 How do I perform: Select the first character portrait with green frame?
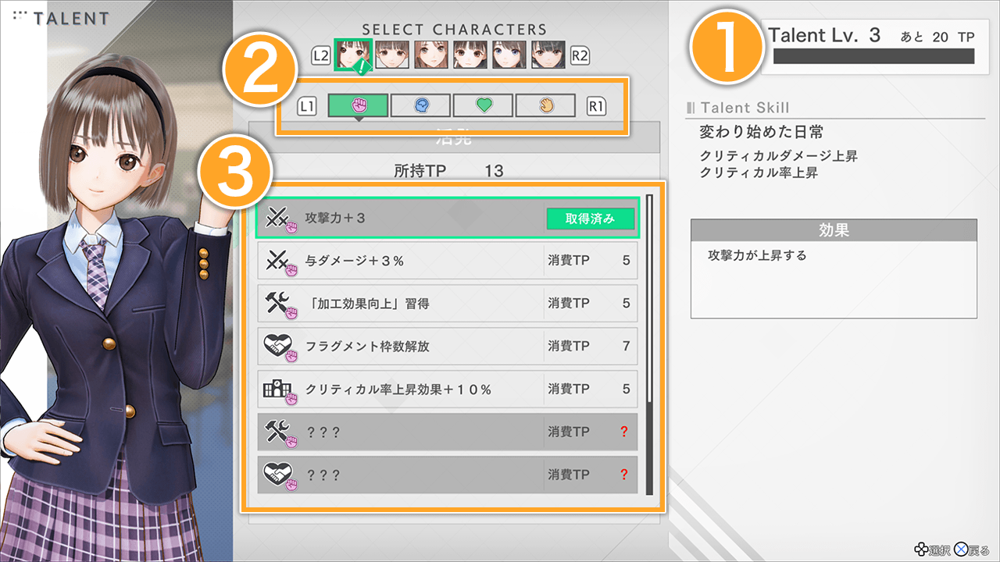tap(352, 55)
